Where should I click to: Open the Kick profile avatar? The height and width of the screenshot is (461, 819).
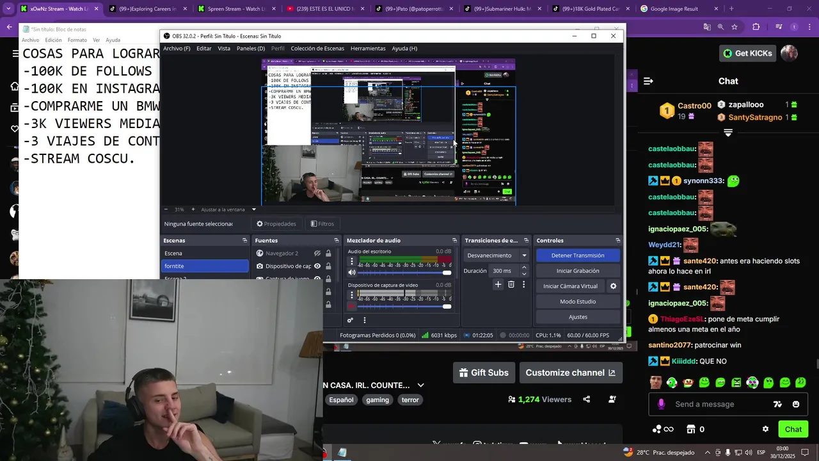(789, 53)
